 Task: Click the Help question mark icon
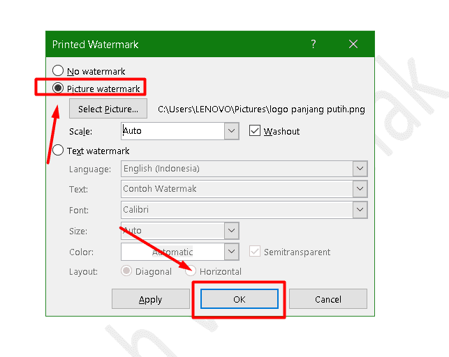pos(313,45)
